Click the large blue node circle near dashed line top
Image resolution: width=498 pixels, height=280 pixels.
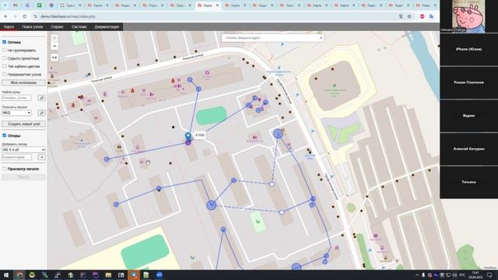278,134
